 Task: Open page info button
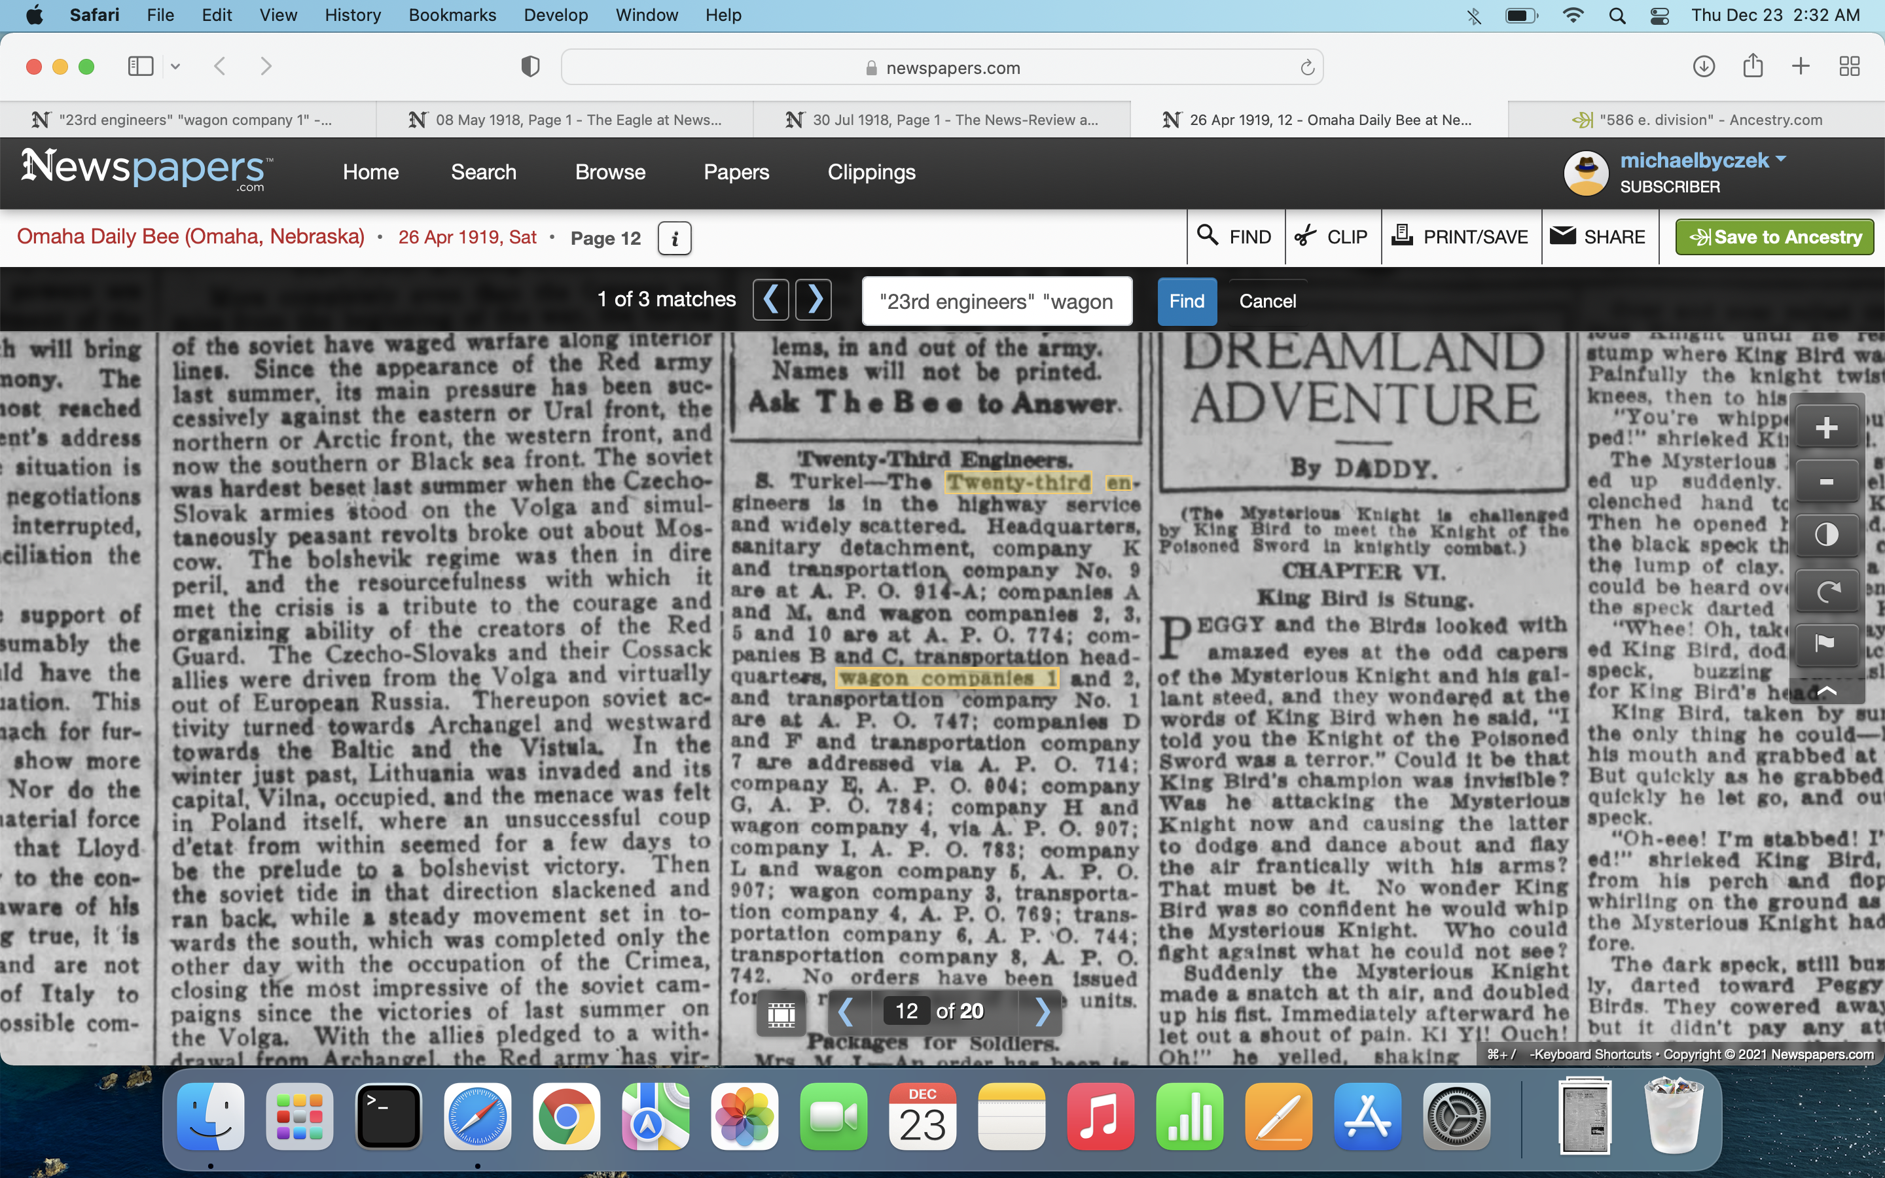[675, 238]
